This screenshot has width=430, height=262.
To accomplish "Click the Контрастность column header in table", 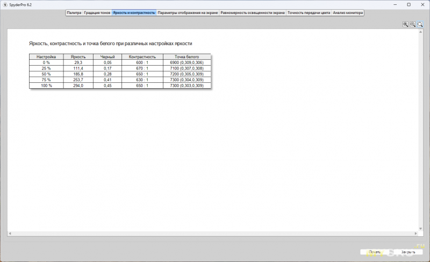I will (x=142, y=56).
